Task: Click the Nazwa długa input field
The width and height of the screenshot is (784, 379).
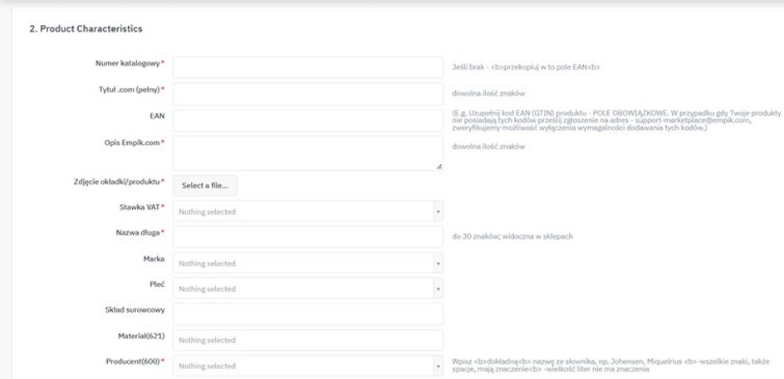Action: point(307,236)
